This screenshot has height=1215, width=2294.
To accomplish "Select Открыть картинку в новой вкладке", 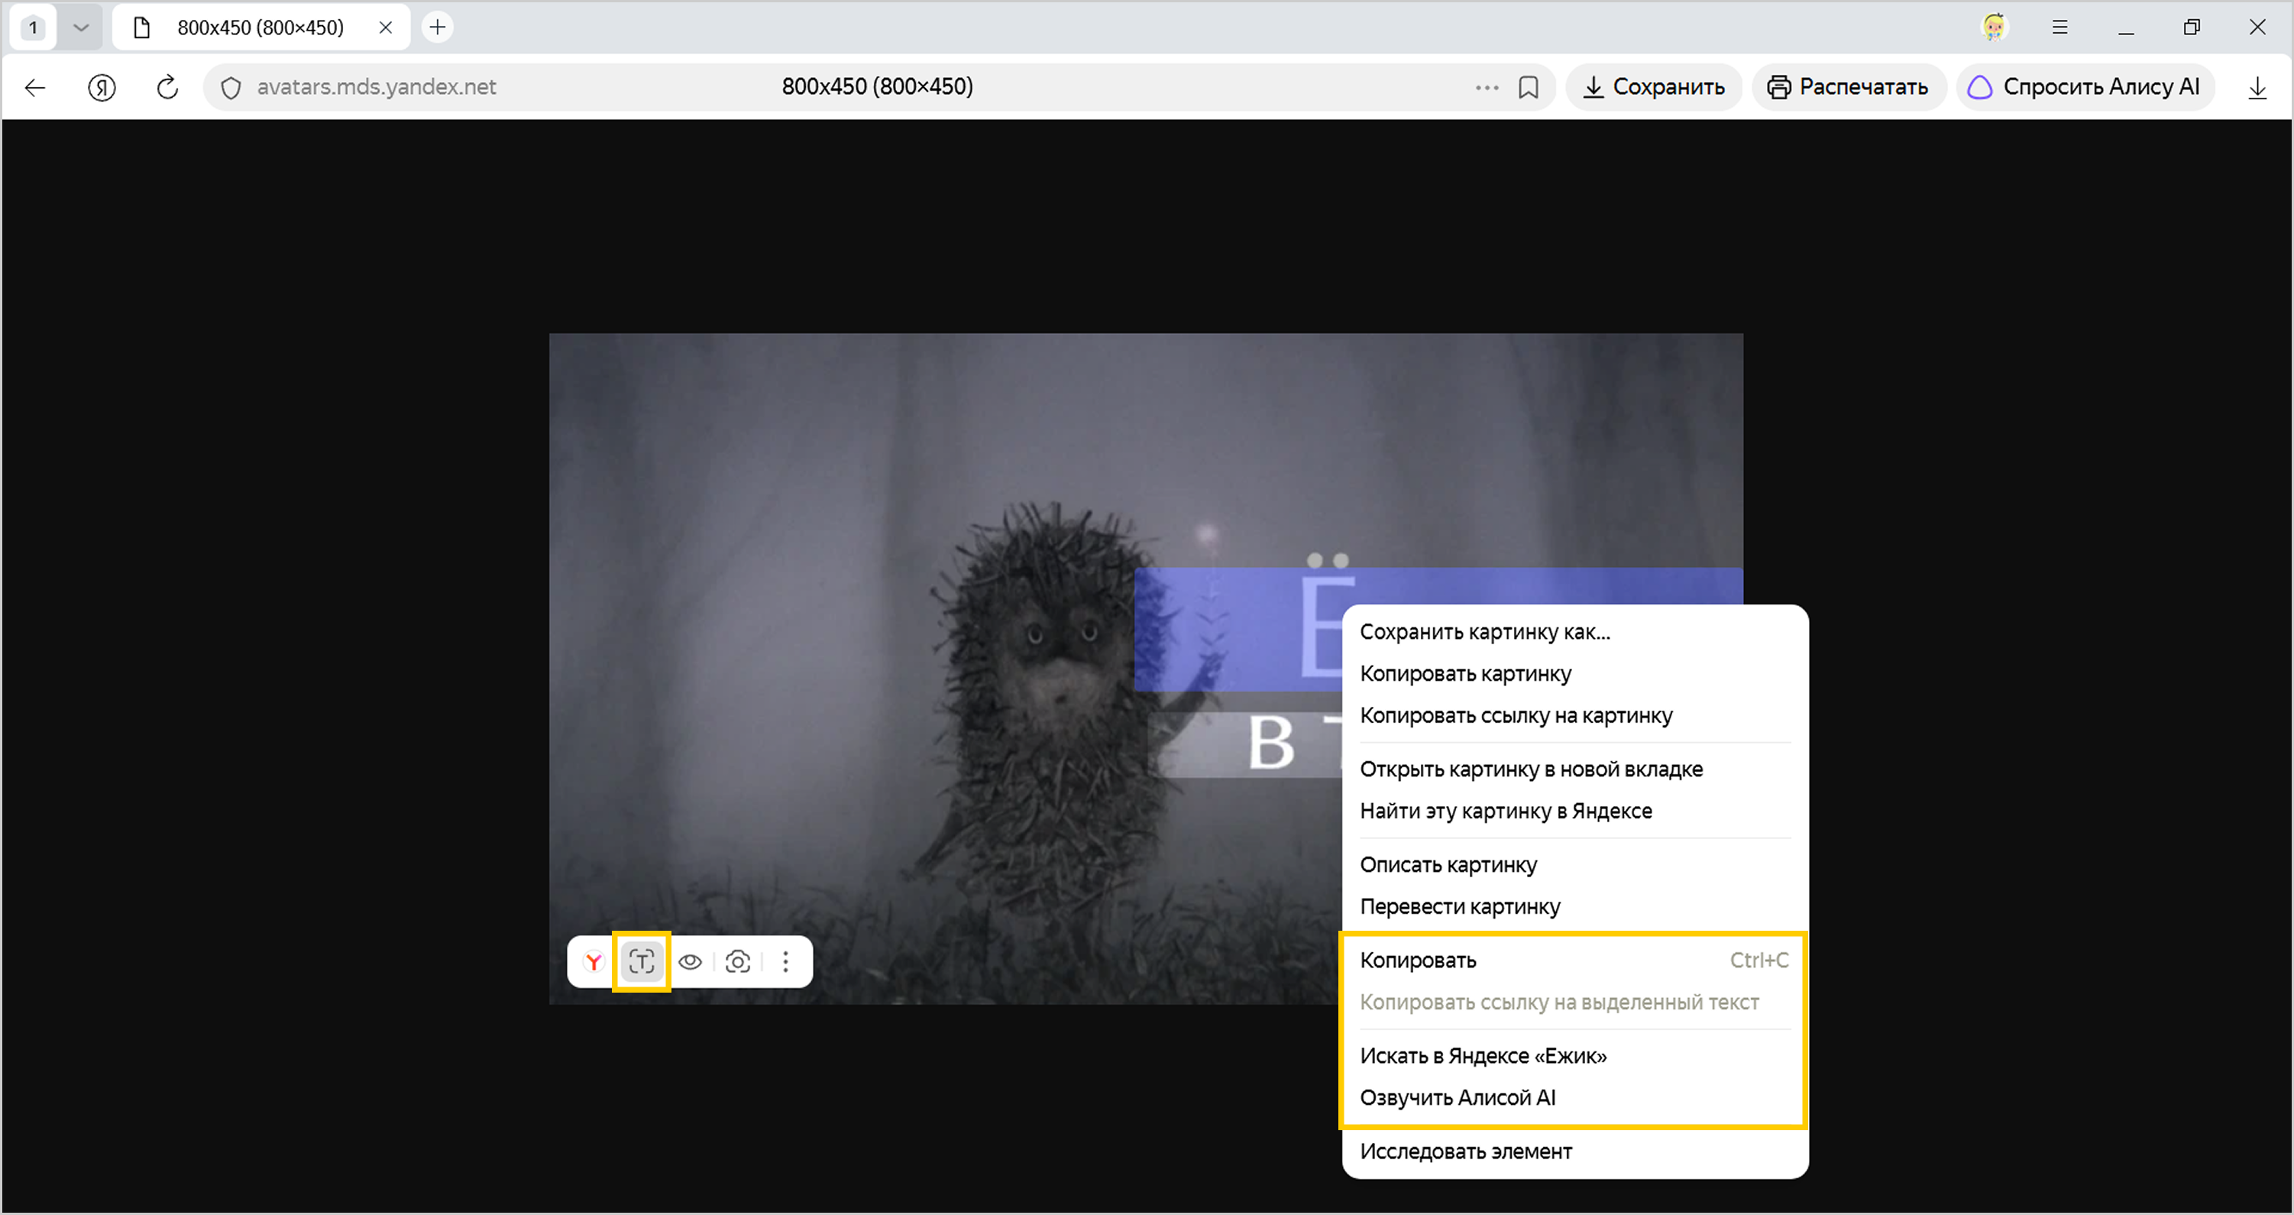I will [x=1574, y=769].
